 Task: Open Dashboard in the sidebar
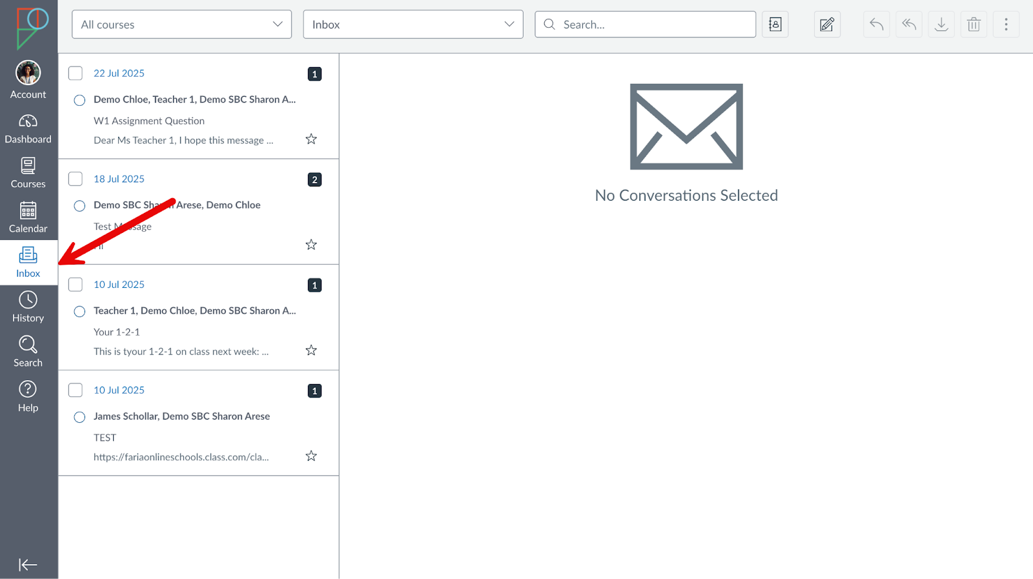click(x=28, y=129)
